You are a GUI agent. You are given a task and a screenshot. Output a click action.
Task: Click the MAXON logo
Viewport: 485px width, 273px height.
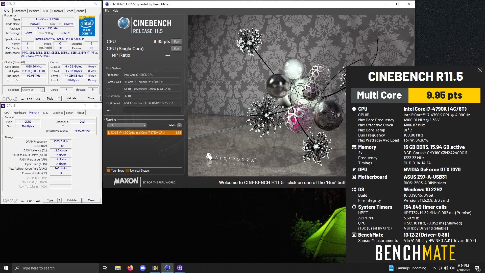coord(126,181)
